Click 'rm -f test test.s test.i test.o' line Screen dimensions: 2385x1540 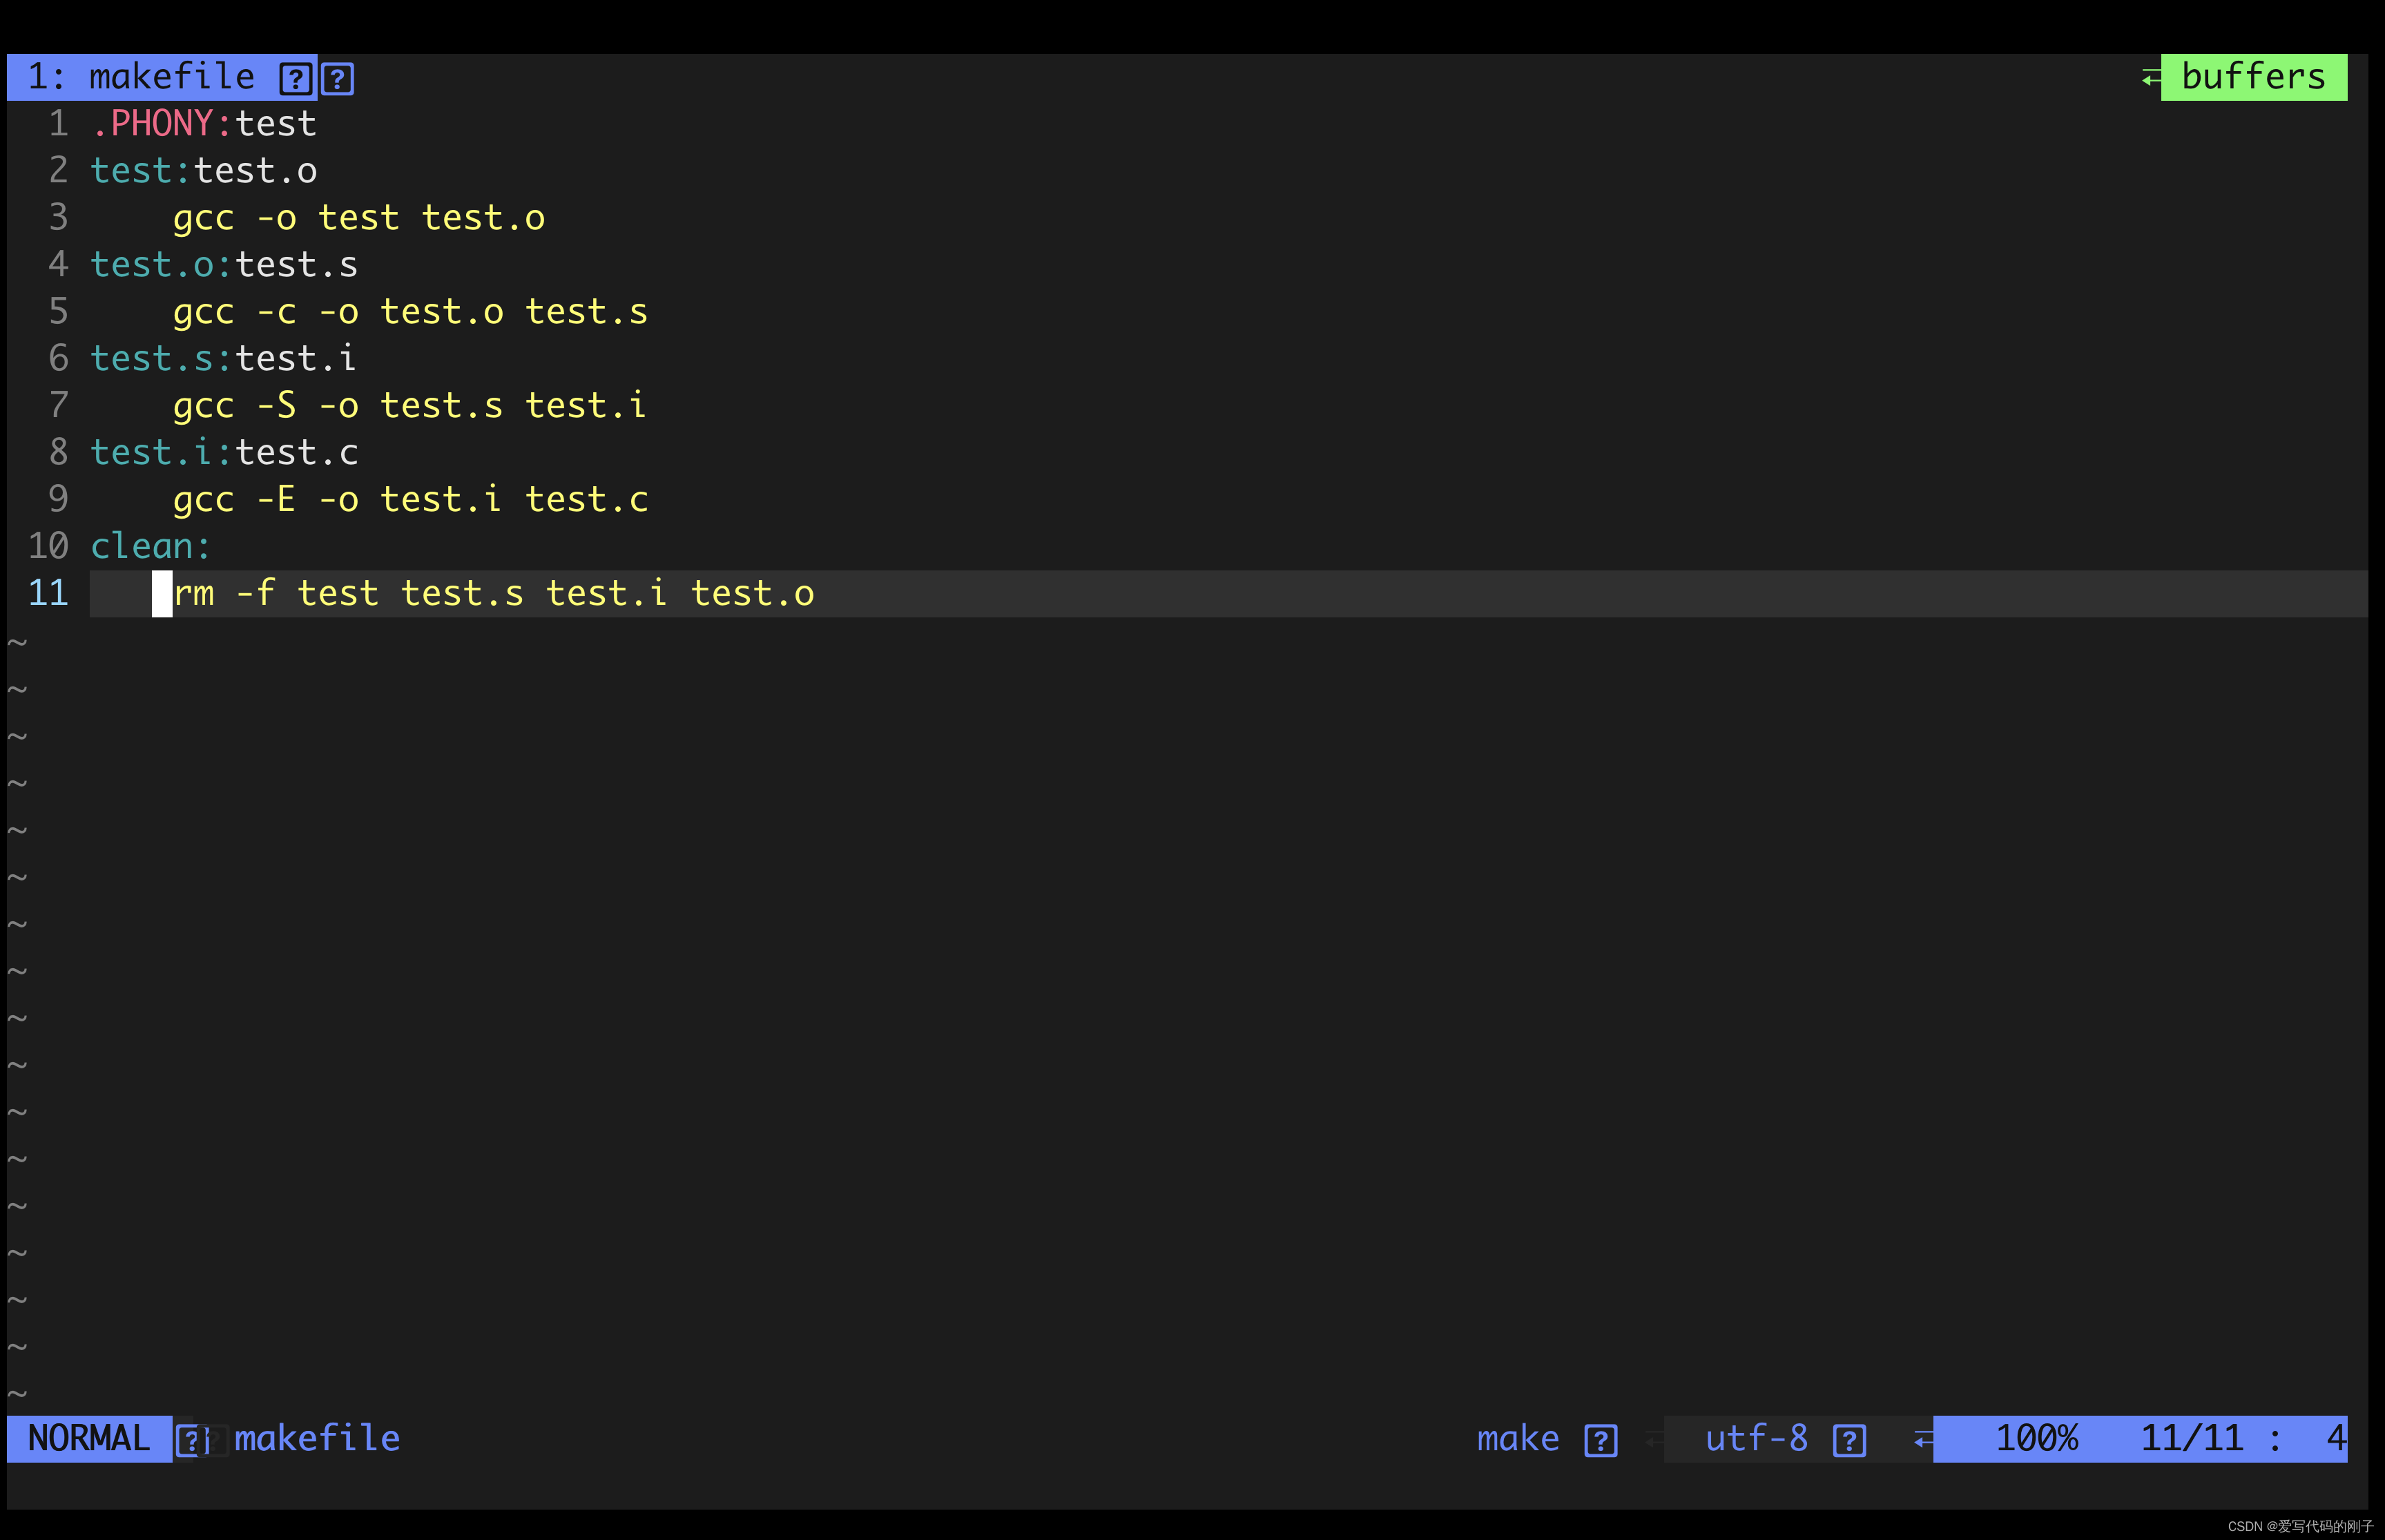pyautogui.click(x=494, y=594)
